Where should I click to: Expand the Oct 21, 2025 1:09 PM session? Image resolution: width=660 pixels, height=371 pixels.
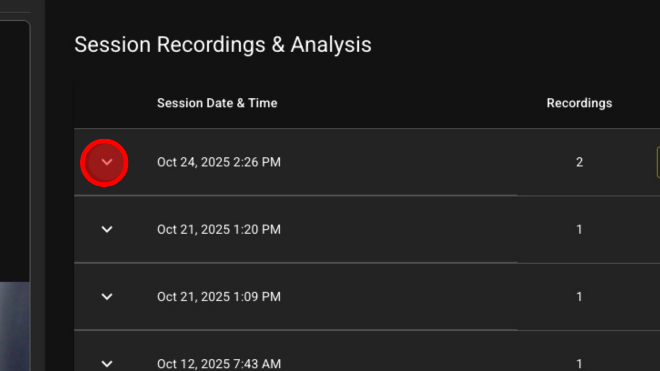tap(107, 296)
